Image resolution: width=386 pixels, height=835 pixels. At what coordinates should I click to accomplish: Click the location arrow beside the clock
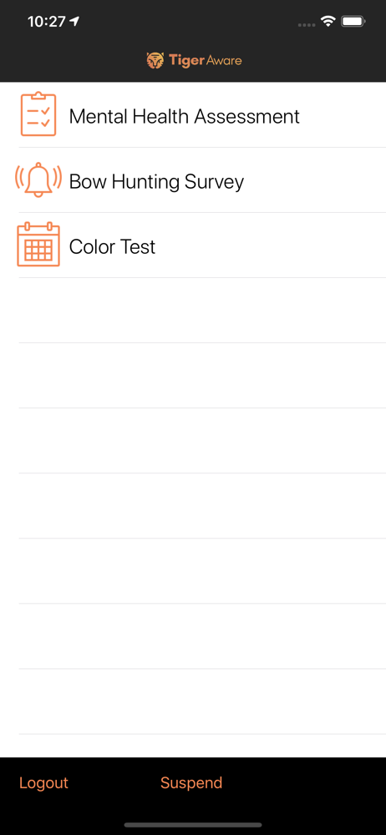74,21
